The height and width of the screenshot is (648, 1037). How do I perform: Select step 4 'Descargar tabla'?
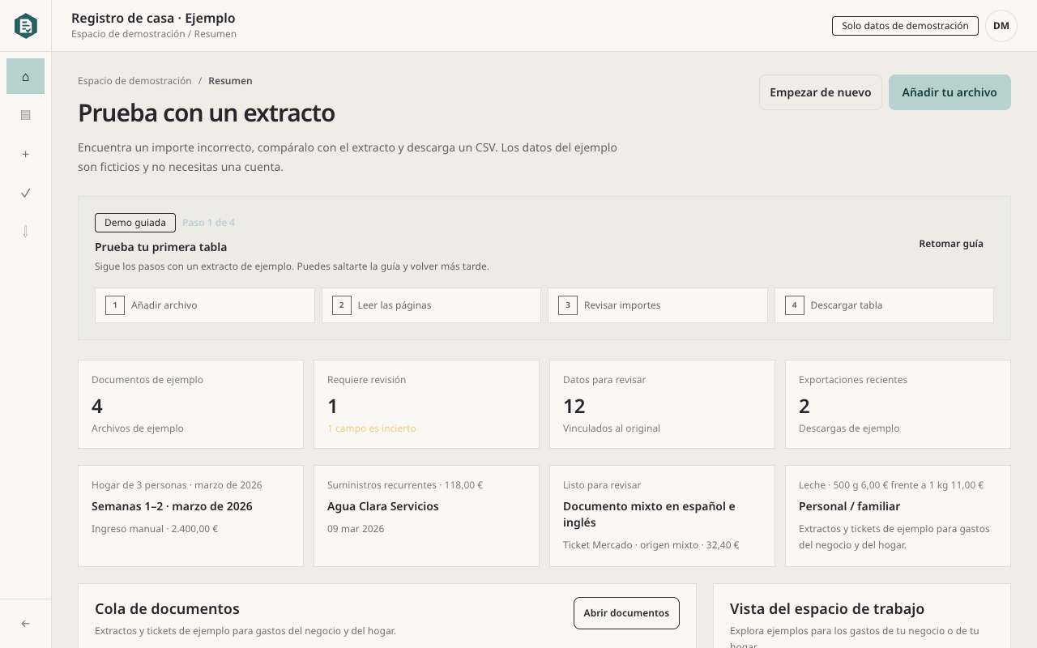(x=884, y=305)
